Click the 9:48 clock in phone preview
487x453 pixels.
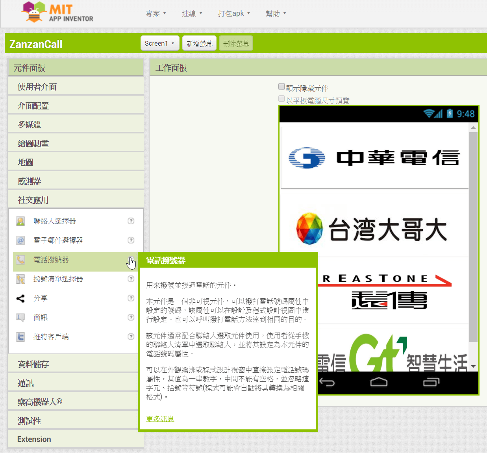pyautogui.click(x=466, y=114)
